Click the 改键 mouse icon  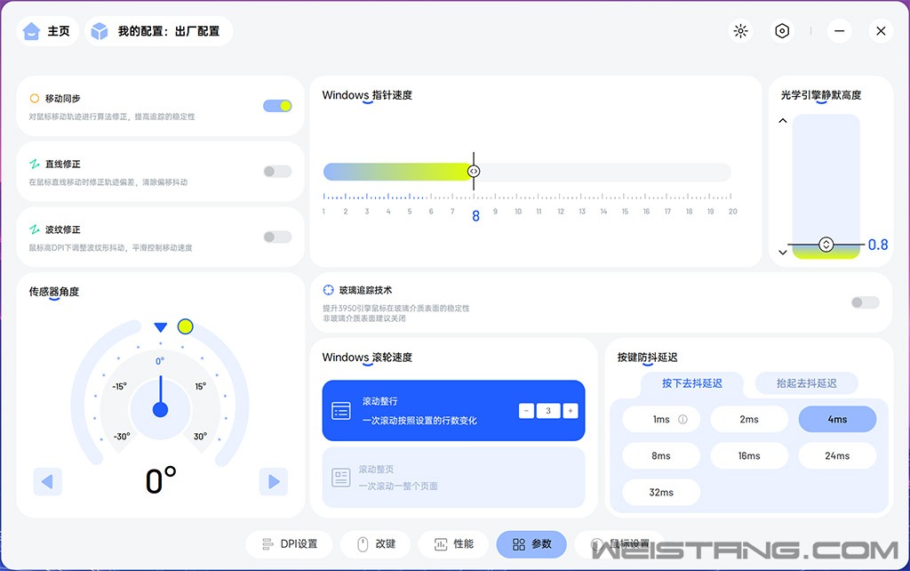[363, 543]
